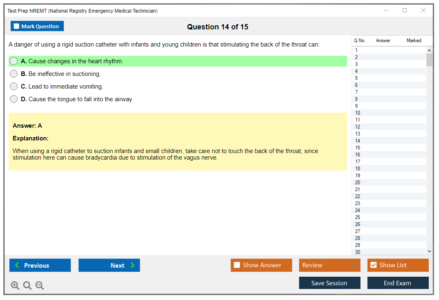Image resolution: width=439 pixels, height=300 pixels.
Task: Advance to the next question
Action: 109,265
